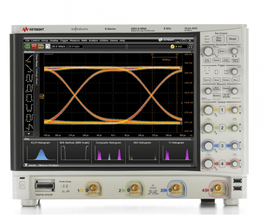The image size is (262, 217).
Task: Open the 20.0 kpts memory depth field
Action: pyautogui.click(x=75, y=47)
